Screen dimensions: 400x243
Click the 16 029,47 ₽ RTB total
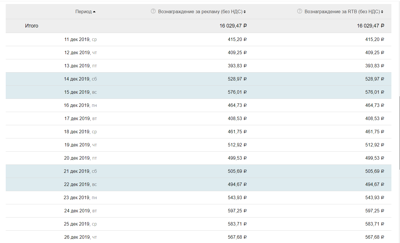pos(370,26)
